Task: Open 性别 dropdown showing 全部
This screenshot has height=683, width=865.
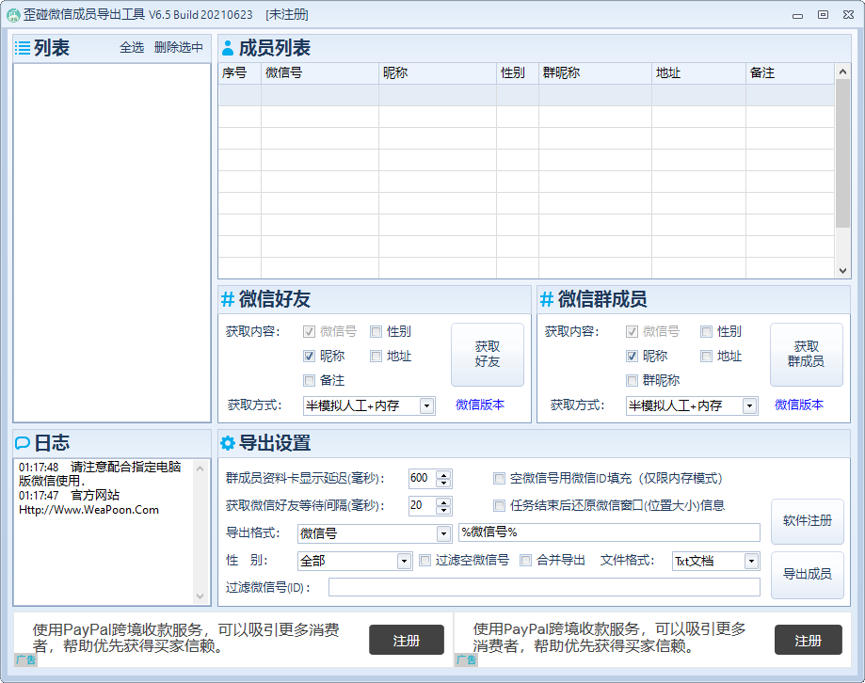Action: coord(404,562)
